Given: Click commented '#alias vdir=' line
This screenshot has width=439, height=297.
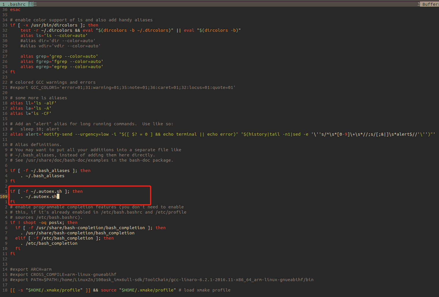Looking at the screenshot, I should 61,46.
